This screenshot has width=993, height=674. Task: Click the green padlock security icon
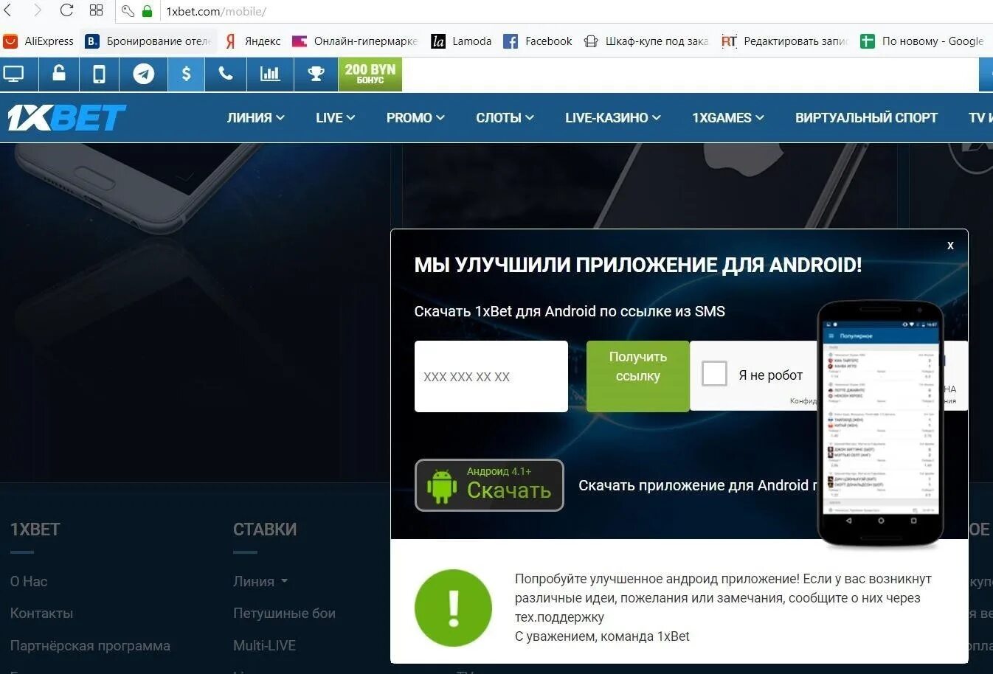tap(147, 11)
